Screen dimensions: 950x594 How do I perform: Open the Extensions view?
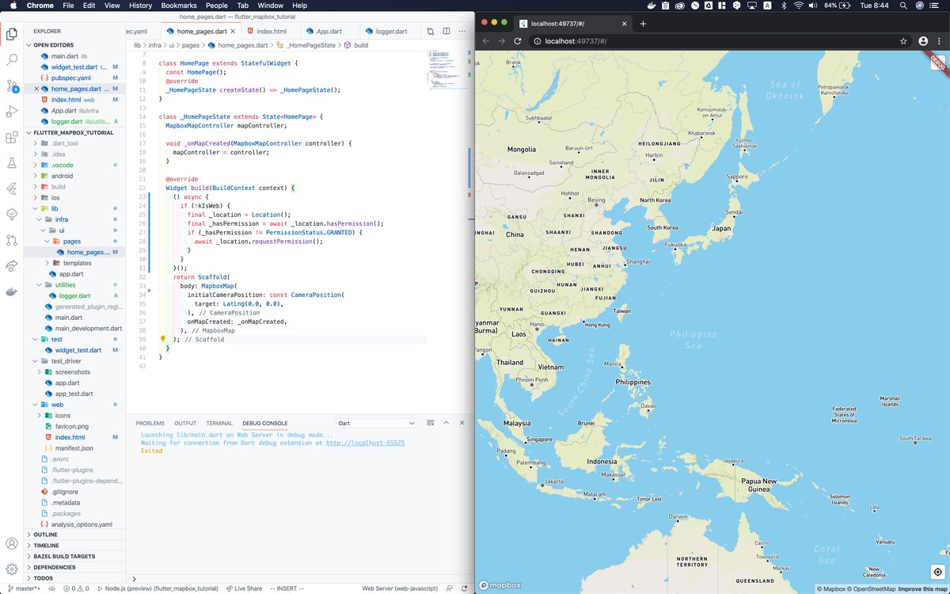coord(12,137)
